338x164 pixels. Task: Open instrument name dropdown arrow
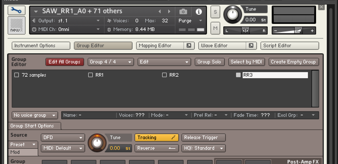(x=36, y=12)
